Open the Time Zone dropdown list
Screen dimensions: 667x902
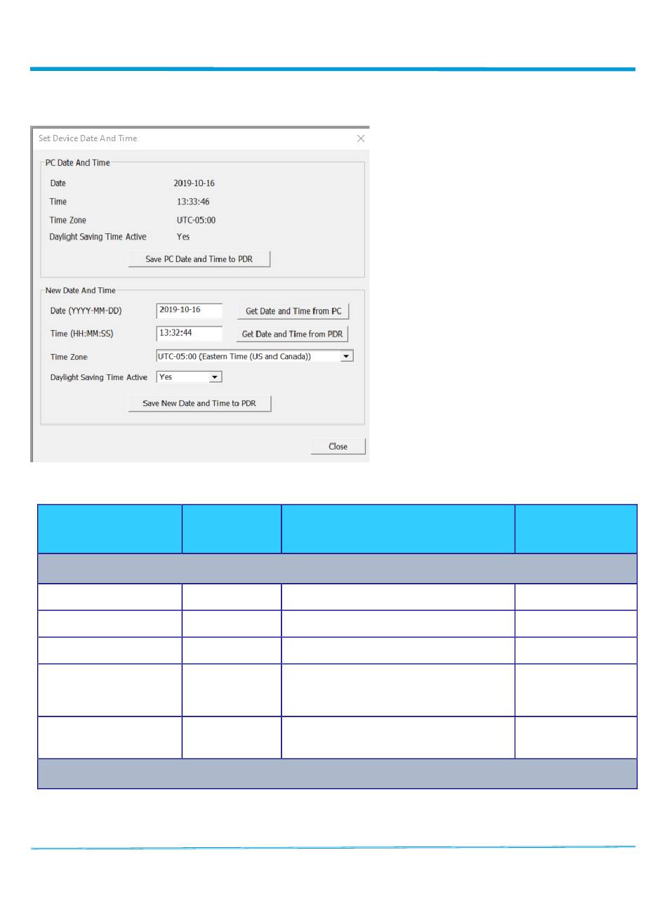coord(346,356)
